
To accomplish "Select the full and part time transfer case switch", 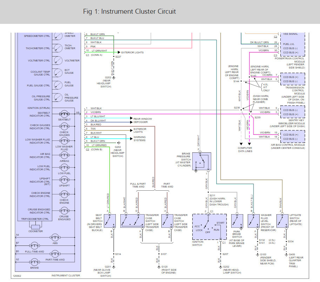I will click(132, 221).
